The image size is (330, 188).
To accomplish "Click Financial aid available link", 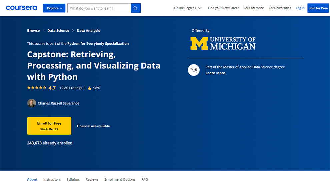I will point(93,126).
